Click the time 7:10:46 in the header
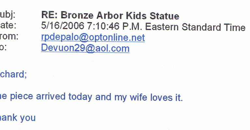 [103, 26]
